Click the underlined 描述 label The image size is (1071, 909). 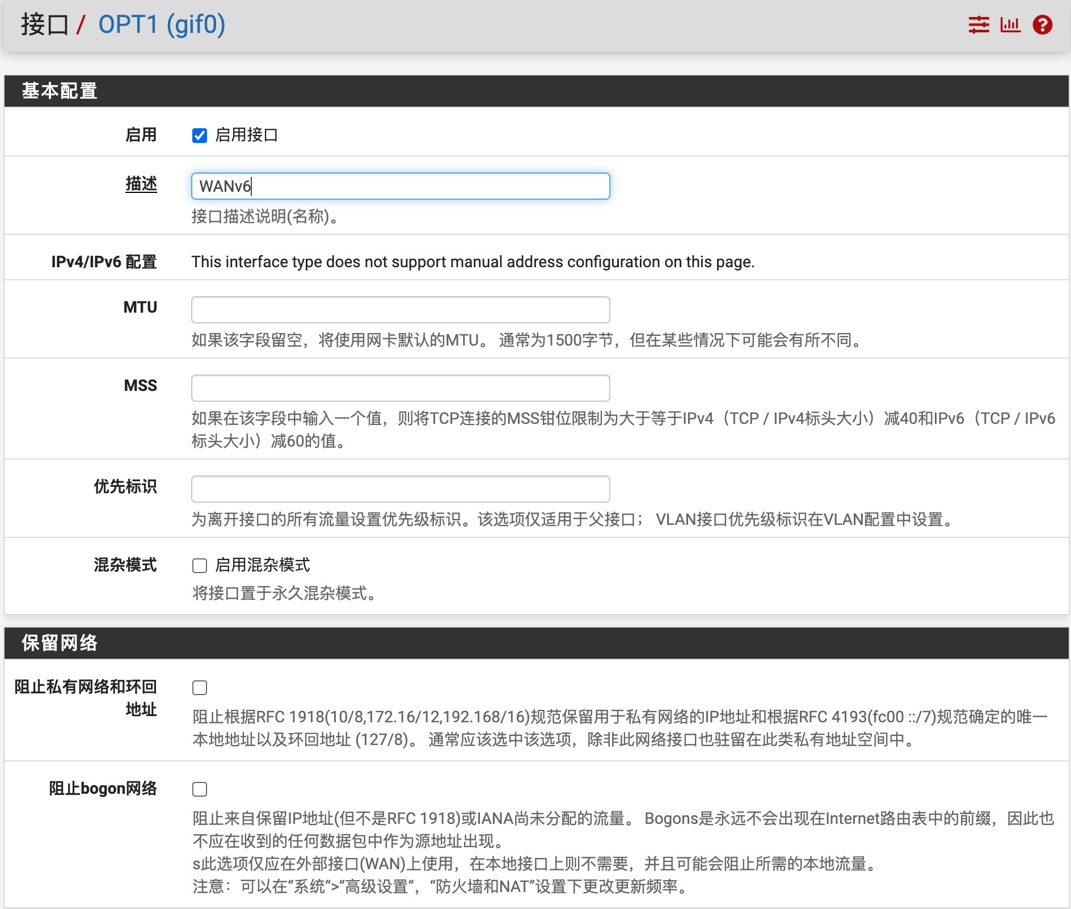(x=141, y=184)
